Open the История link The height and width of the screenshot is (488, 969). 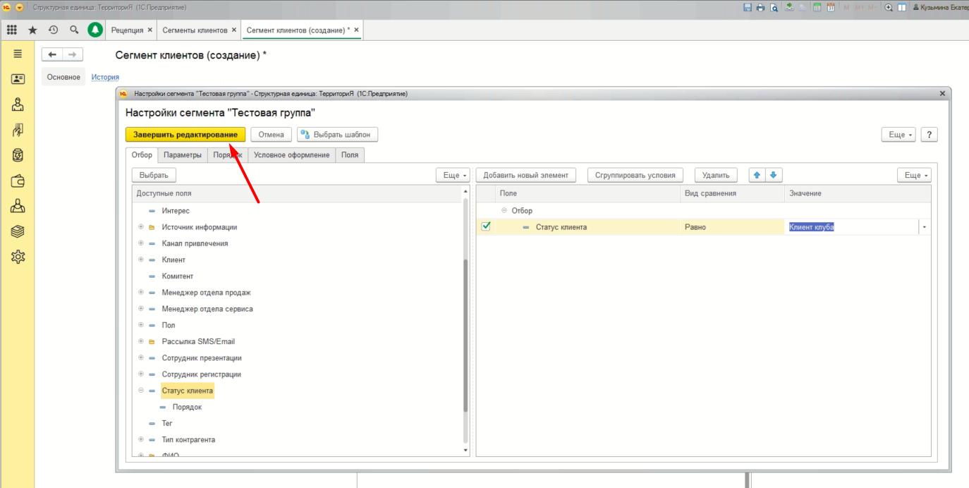pos(105,77)
